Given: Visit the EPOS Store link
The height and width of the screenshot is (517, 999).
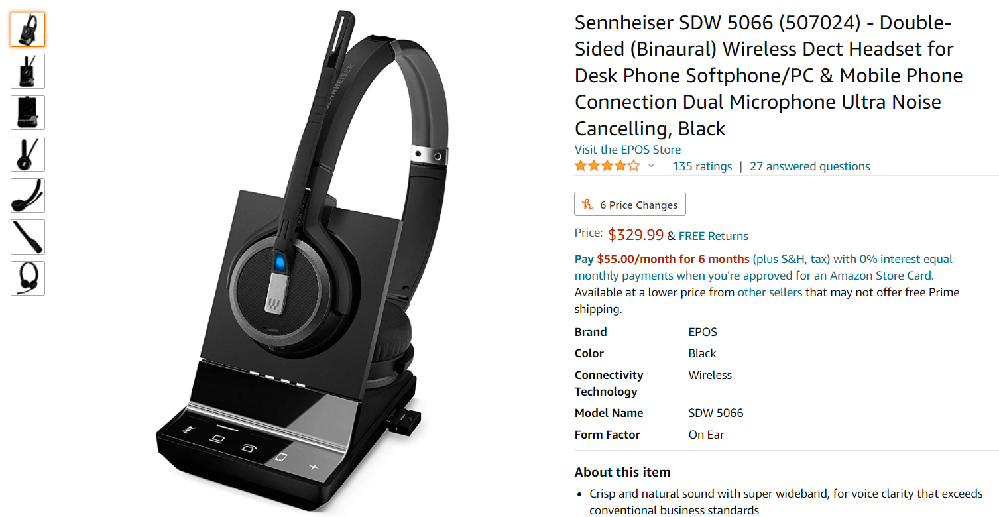Looking at the screenshot, I should [628, 150].
